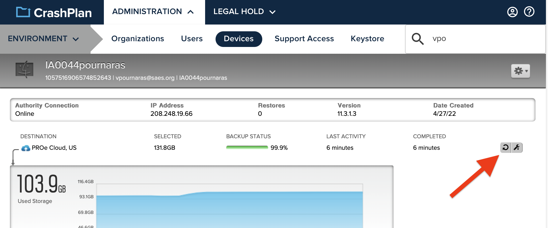The width and height of the screenshot is (548, 228).
Task: Click the IP address 208.248.19.66
Action: coord(171,114)
